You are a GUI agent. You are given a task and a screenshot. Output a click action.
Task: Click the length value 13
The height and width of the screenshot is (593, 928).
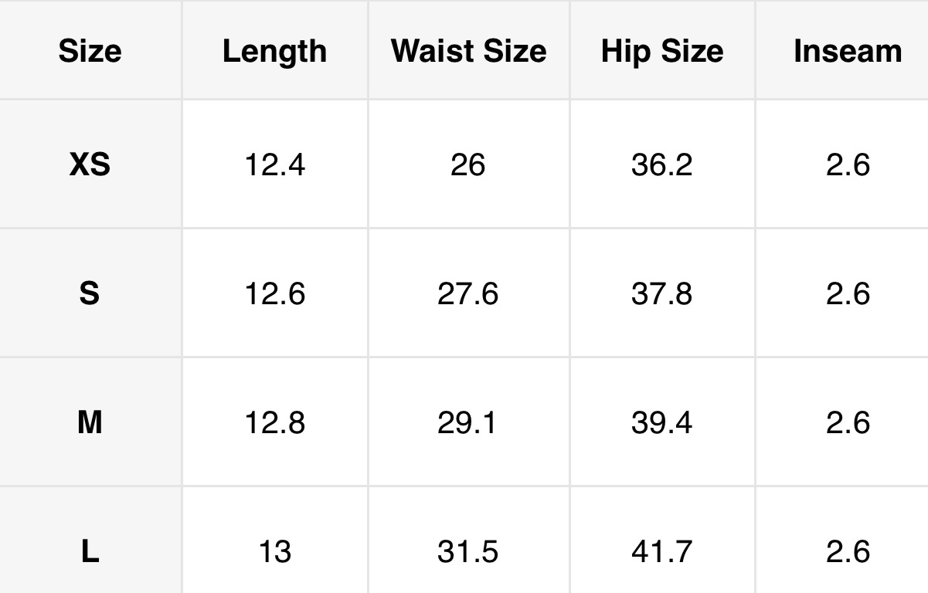tap(274, 551)
